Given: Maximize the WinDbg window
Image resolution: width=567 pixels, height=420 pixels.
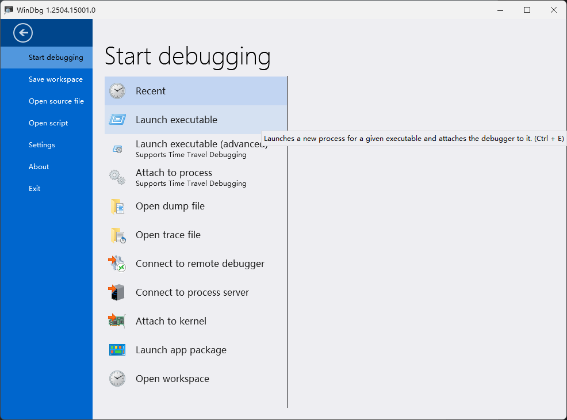Looking at the screenshot, I should coord(527,10).
